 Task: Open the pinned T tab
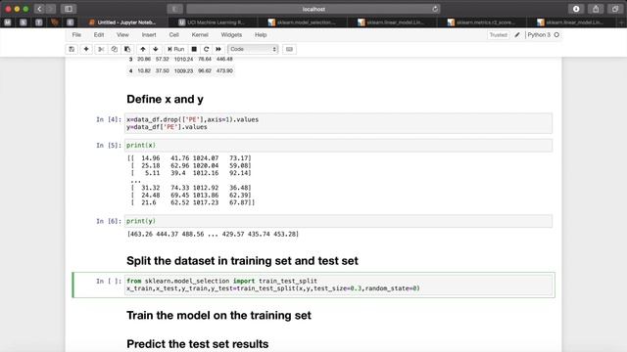click(39, 22)
